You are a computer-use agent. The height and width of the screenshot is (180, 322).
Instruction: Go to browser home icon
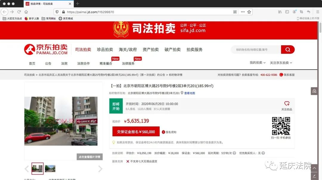point(26,12)
